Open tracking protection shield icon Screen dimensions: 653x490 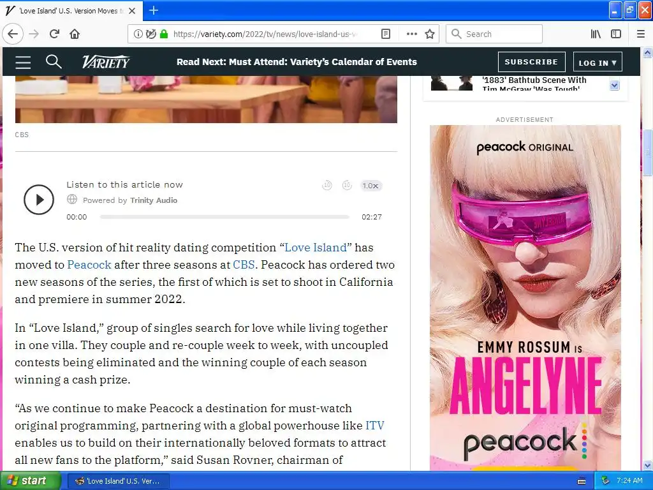pyautogui.click(x=150, y=34)
